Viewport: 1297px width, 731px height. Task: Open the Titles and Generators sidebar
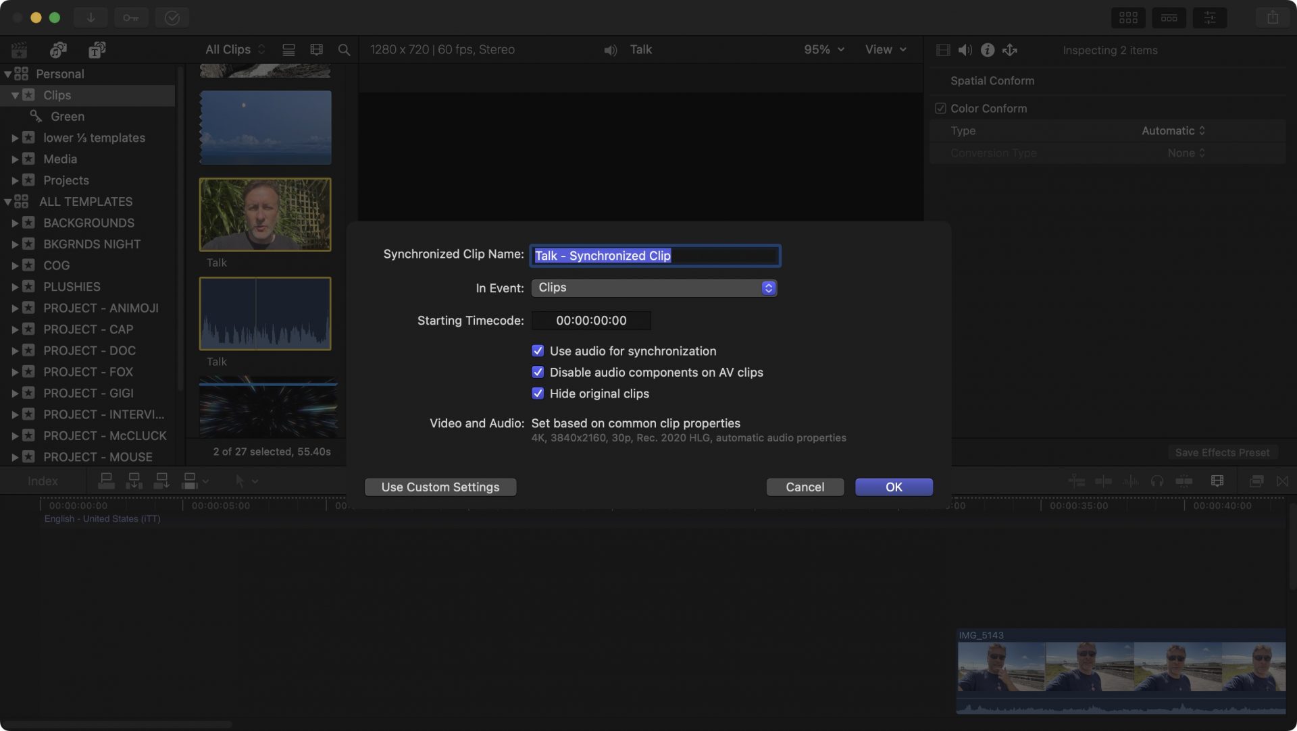pyautogui.click(x=97, y=49)
